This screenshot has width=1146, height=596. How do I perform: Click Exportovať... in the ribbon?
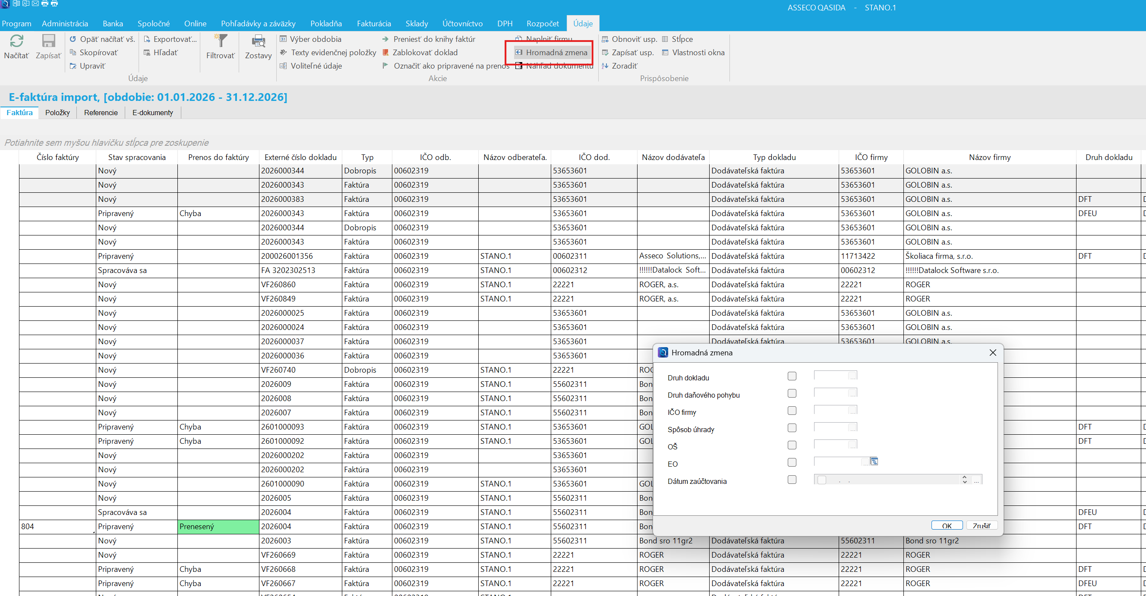pos(170,39)
